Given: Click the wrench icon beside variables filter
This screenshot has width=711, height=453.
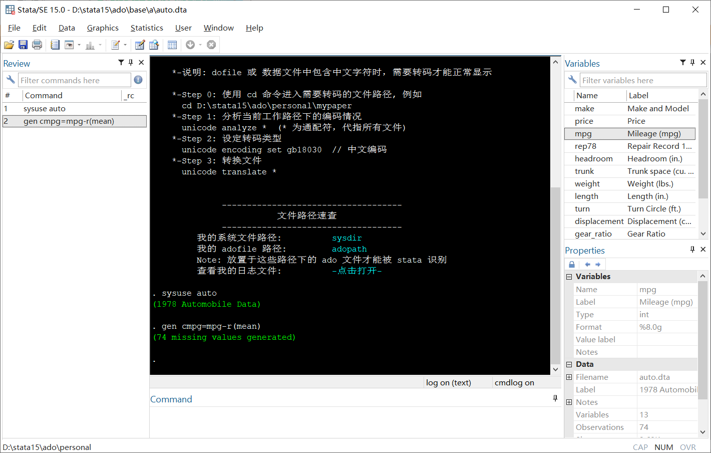Looking at the screenshot, I should click(x=572, y=80).
